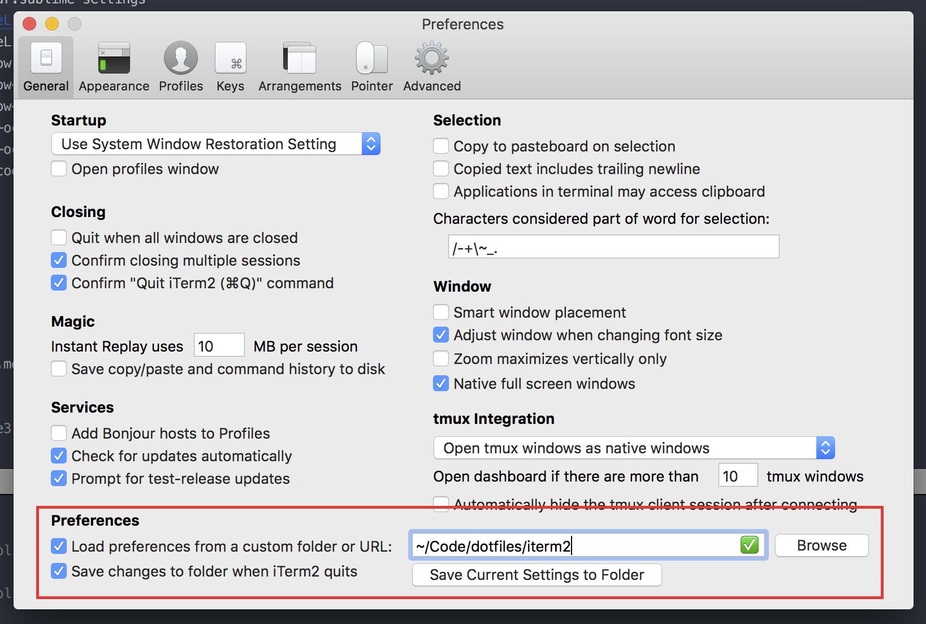
Task: Switch to the Keys tab label
Action: 231,86
